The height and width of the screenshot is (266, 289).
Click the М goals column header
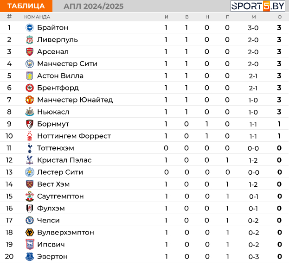point(254,17)
